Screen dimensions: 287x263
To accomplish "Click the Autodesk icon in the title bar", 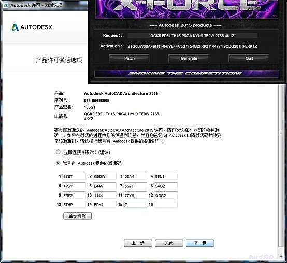I will click(6, 5).
